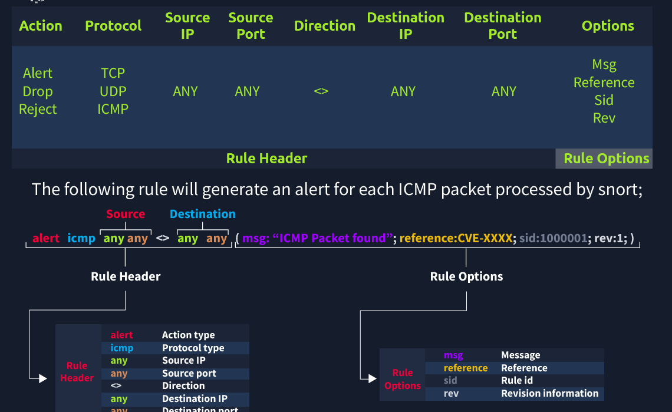Click the Options column header
Viewport: 672px width, 412px height.
(x=608, y=26)
